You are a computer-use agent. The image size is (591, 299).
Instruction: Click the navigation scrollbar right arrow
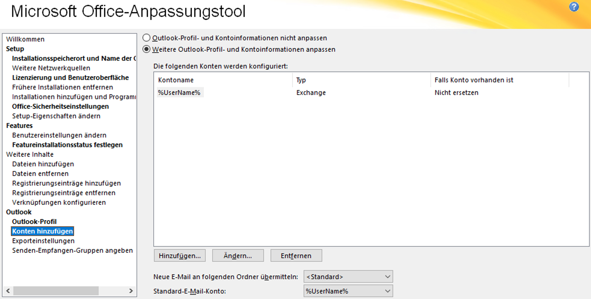click(131, 291)
